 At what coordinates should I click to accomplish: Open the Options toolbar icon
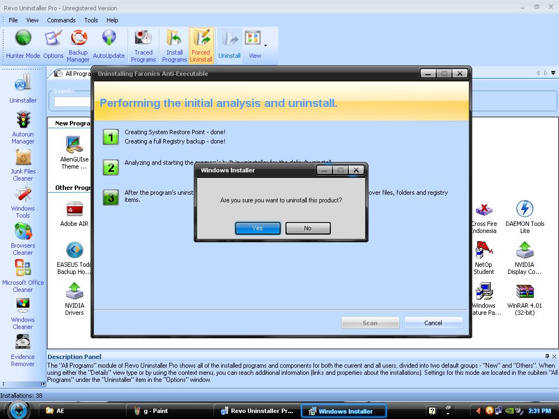pos(53,44)
